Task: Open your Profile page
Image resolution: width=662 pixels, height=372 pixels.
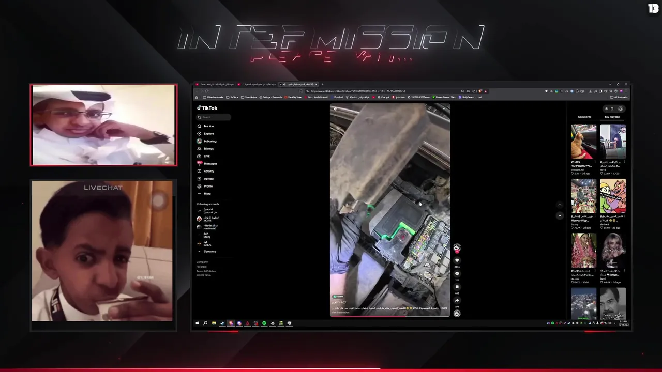Action: pyautogui.click(x=205, y=186)
